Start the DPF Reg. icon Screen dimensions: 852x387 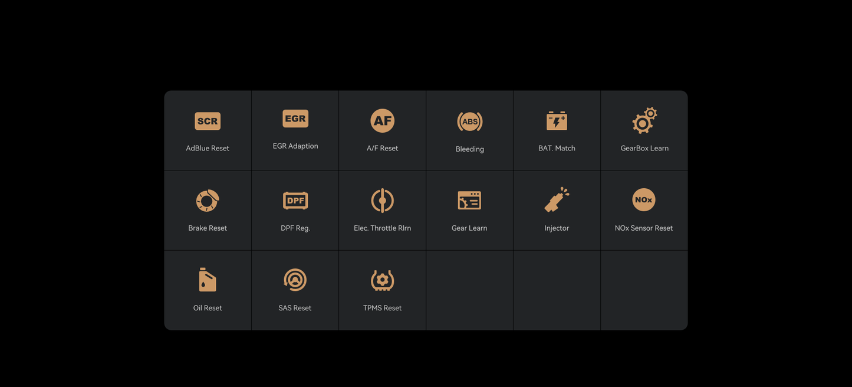tap(295, 201)
